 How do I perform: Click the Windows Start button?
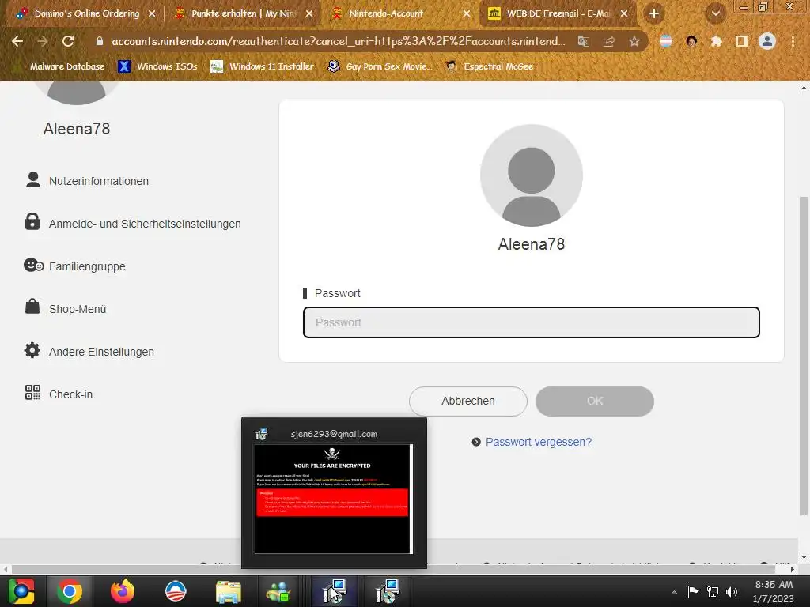pyautogui.click(x=21, y=591)
